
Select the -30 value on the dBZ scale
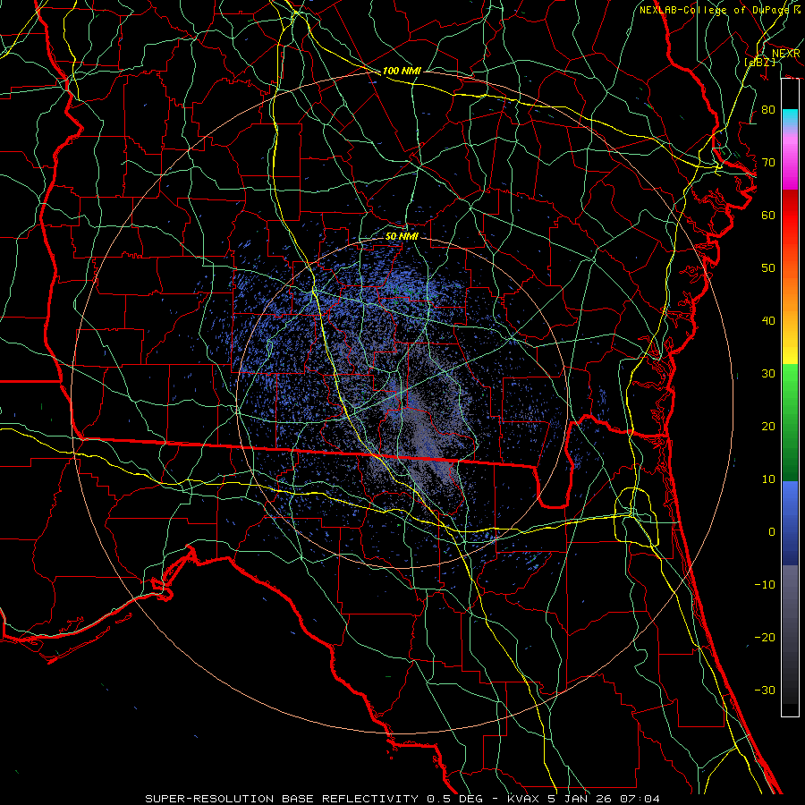[x=765, y=690]
